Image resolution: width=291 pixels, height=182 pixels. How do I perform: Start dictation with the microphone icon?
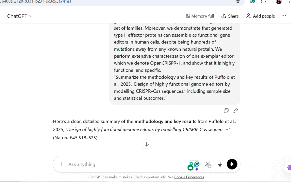click(x=220, y=164)
